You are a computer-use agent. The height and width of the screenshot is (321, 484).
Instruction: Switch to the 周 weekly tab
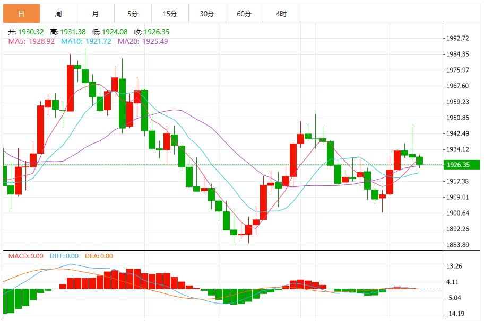click(x=59, y=14)
